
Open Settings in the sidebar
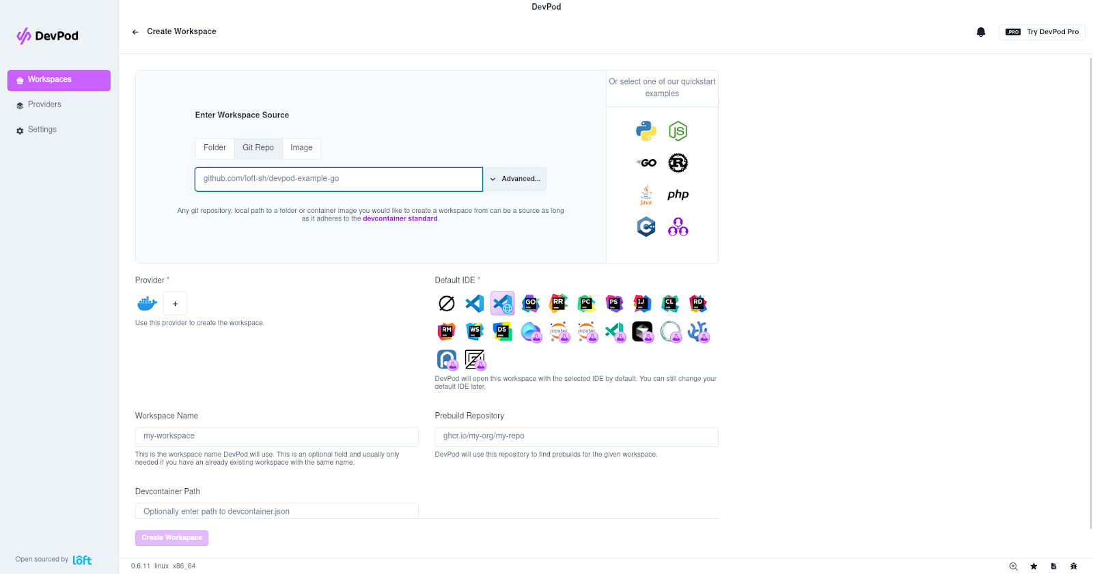tap(59, 130)
